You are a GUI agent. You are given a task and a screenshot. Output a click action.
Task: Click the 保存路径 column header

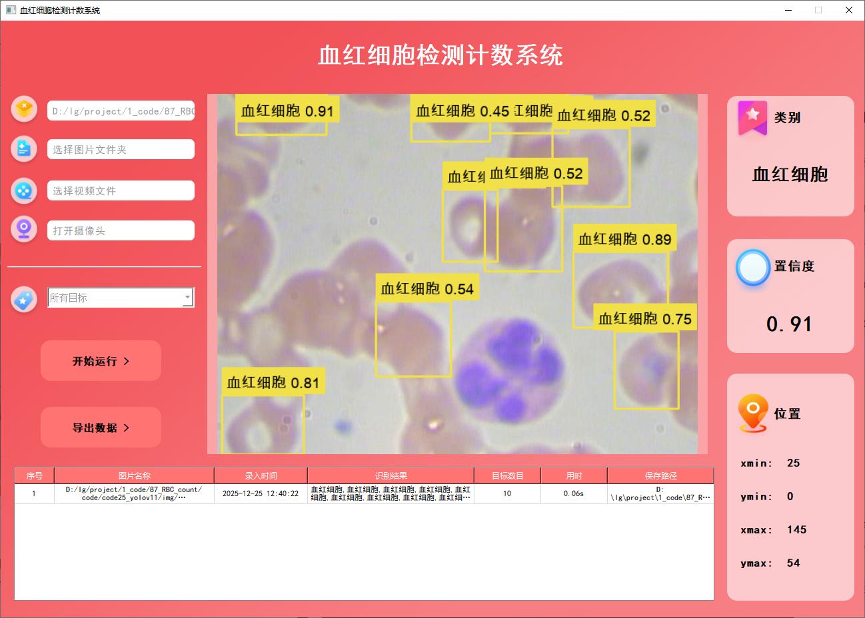660,475
